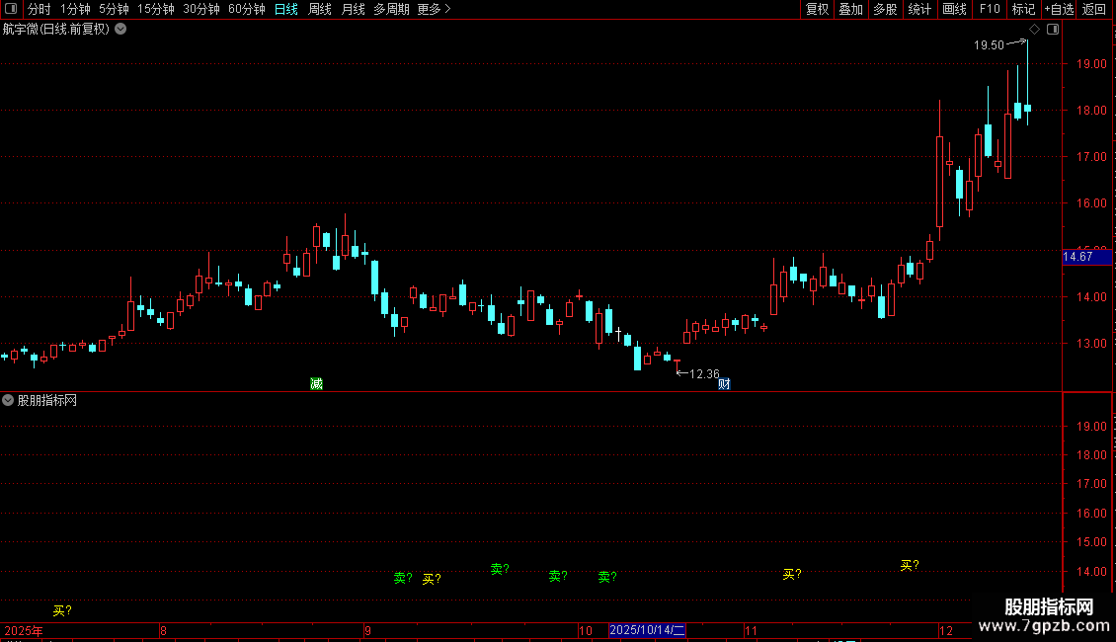
Task: Click the 14.67 current price tag
Action: 1086,257
